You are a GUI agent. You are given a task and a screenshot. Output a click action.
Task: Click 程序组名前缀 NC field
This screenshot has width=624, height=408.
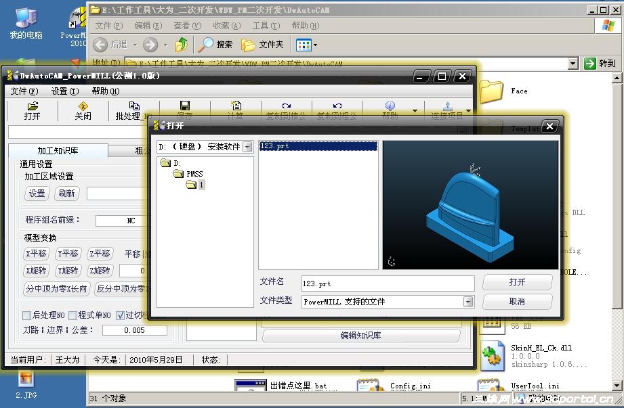(x=122, y=221)
